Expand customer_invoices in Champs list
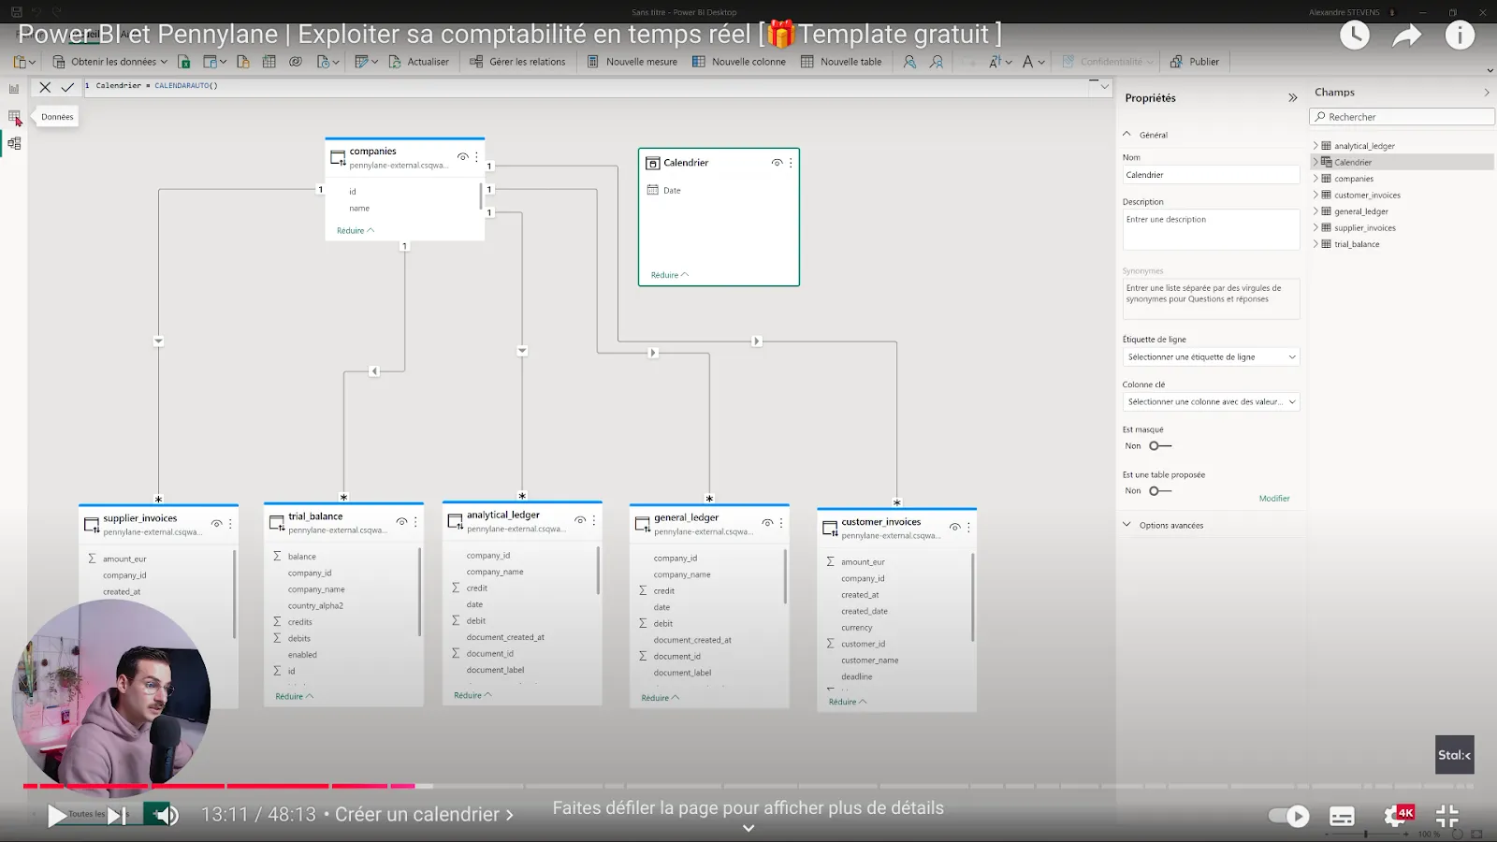 pos(1315,196)
